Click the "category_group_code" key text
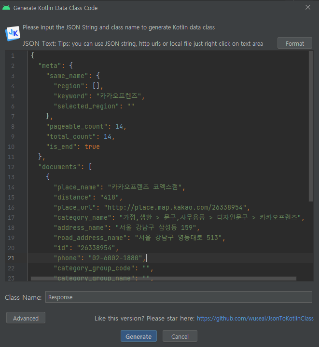The height and width of the screenshot is (347, 319). pyautogui.click(x=94, y=268)
